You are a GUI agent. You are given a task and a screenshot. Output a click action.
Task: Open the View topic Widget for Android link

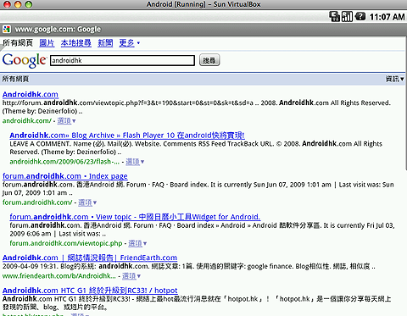coord(135,217)
